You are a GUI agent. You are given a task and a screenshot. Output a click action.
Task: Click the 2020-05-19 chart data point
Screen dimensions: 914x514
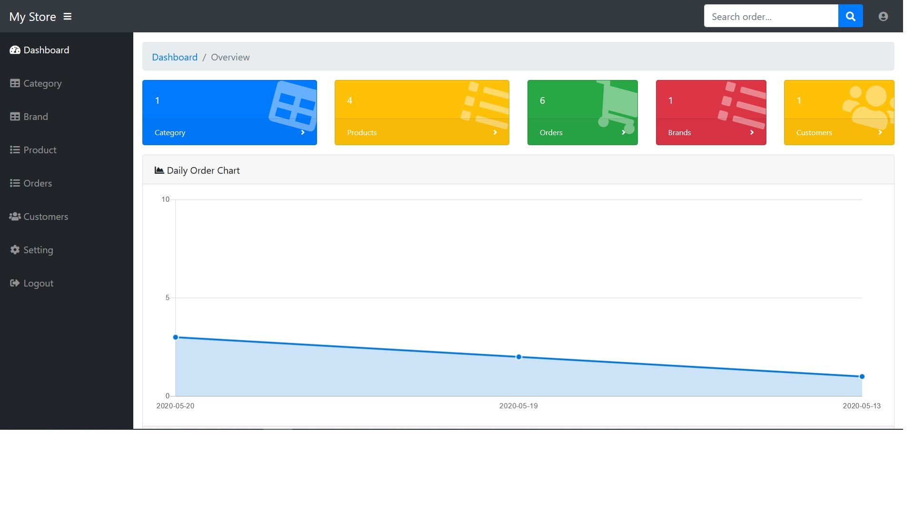click(518, 357)
